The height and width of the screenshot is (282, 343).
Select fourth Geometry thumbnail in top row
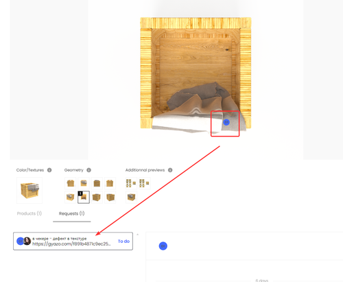coord(110,183)
